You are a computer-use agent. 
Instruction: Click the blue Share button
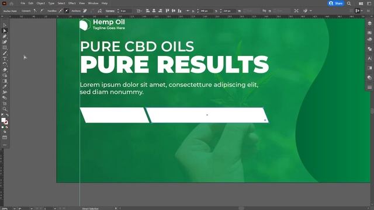(x=336, y=3)
